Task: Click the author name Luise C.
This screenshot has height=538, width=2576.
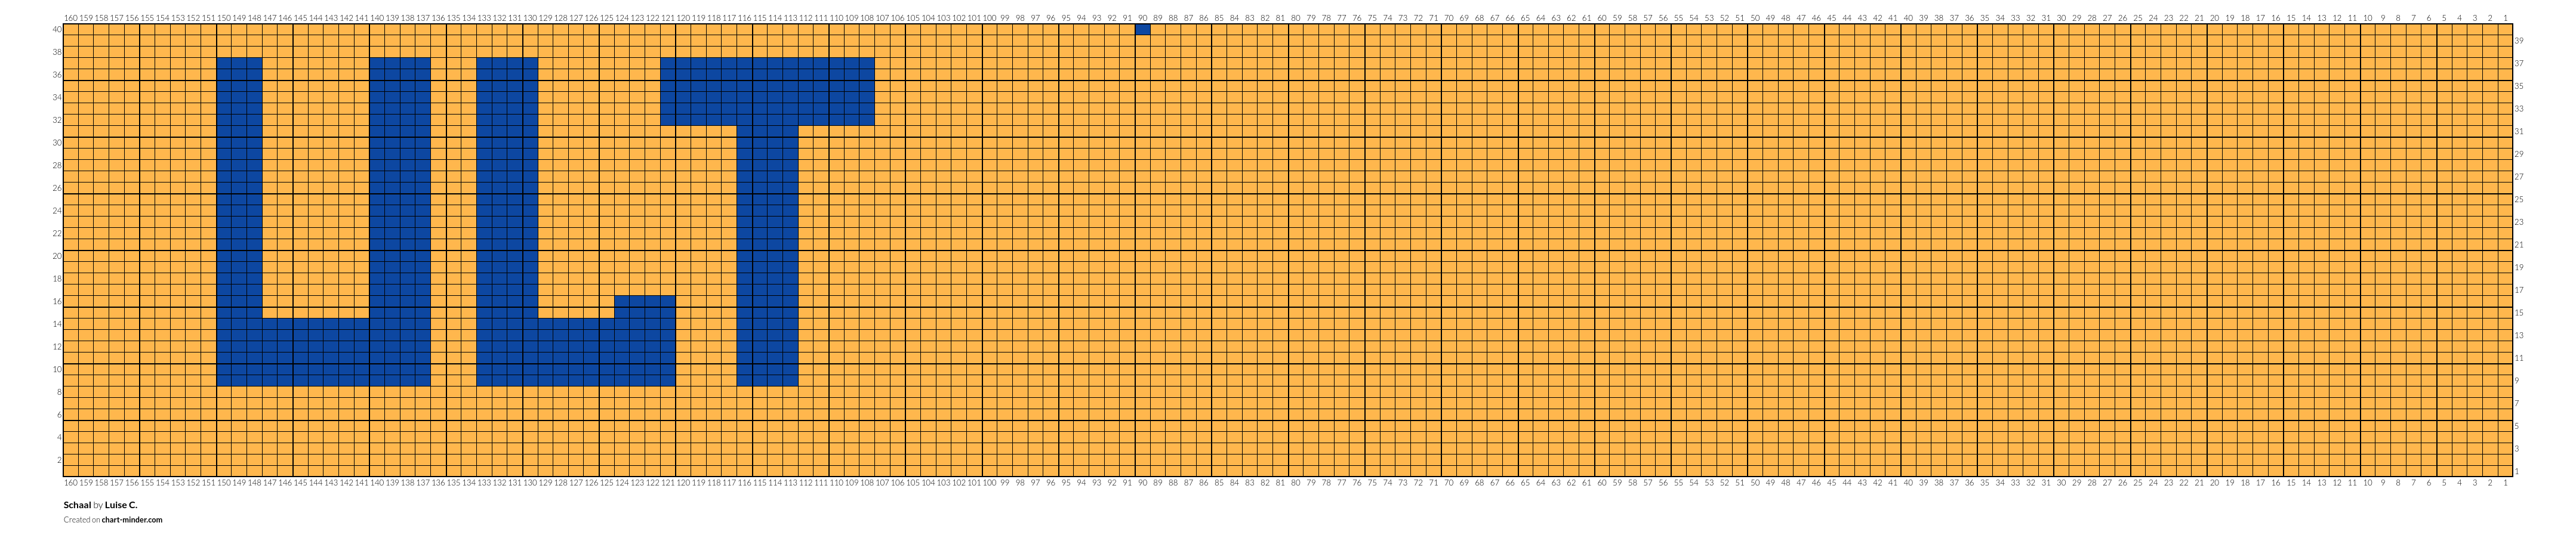Action: [121, 505]
